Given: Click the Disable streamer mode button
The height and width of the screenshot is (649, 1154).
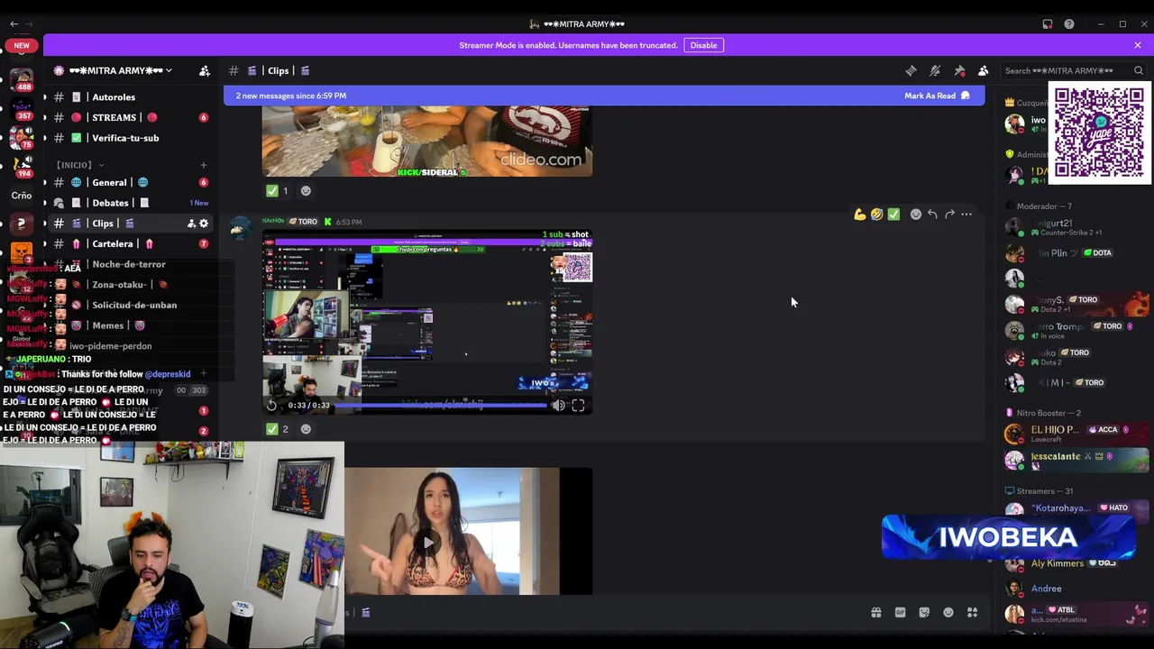Looking at the screenshot, I should coord(703,45).
